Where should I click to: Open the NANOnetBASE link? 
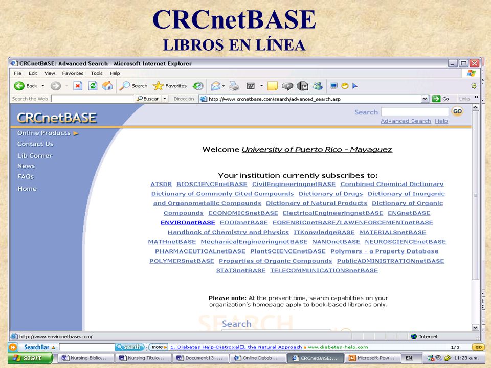[336, 242]
